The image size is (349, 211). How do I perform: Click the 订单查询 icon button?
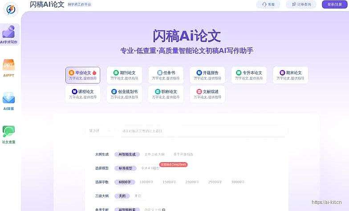click(301, 4)
